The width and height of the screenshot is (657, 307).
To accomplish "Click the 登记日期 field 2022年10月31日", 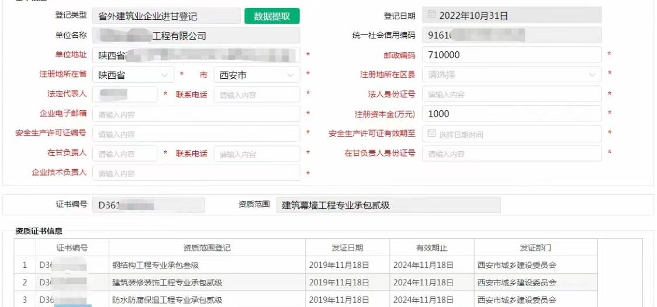I will point(511,15).
